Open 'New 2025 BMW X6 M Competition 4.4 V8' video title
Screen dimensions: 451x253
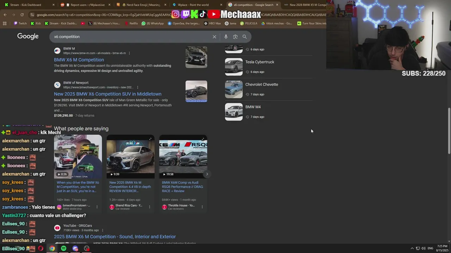point(130,187)
